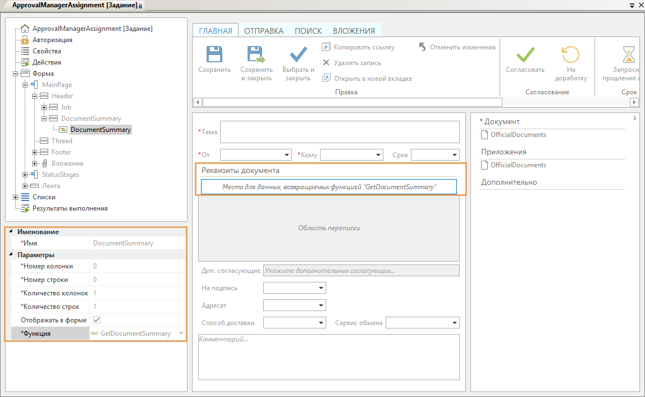This screenshot has height=397, width=645.
Task: Click Отменить изменения undo icon
Action: tap(422, 47)
